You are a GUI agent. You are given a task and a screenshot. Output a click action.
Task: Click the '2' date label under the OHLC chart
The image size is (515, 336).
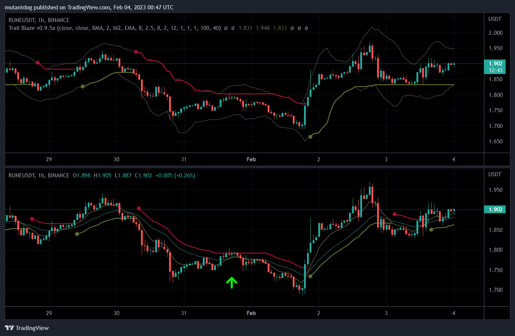(319, 313)
